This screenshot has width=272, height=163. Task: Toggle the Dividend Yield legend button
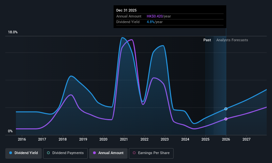[24, 153]
